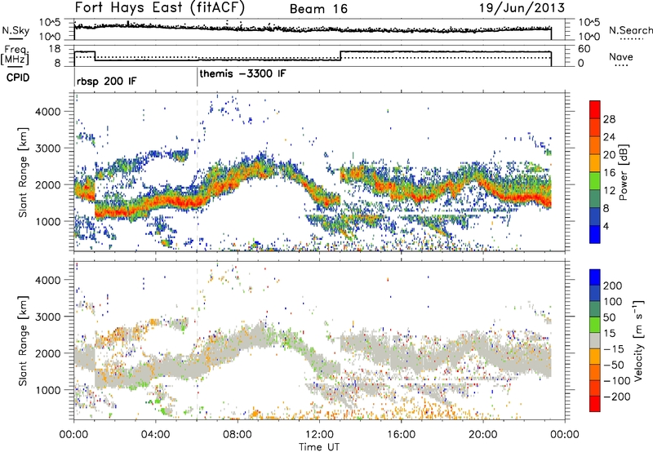Click the '16:00' time axis label

pos(401,435)
